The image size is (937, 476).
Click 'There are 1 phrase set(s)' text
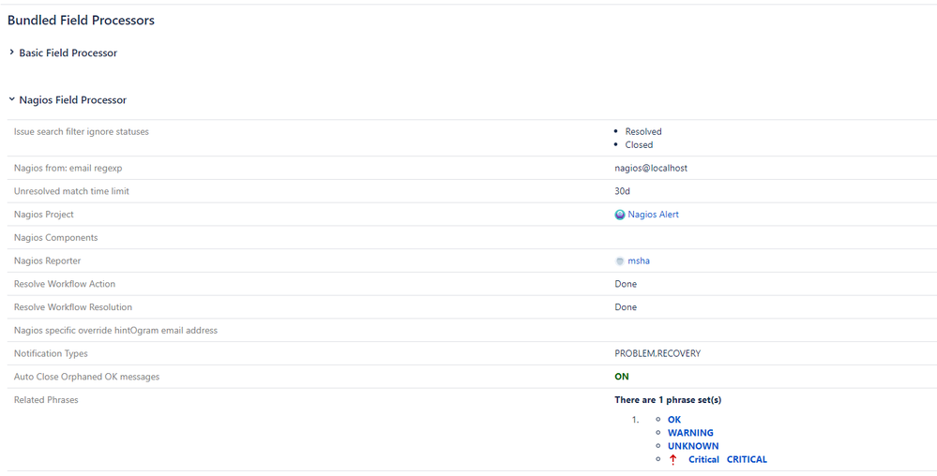[x=668, y=400]
